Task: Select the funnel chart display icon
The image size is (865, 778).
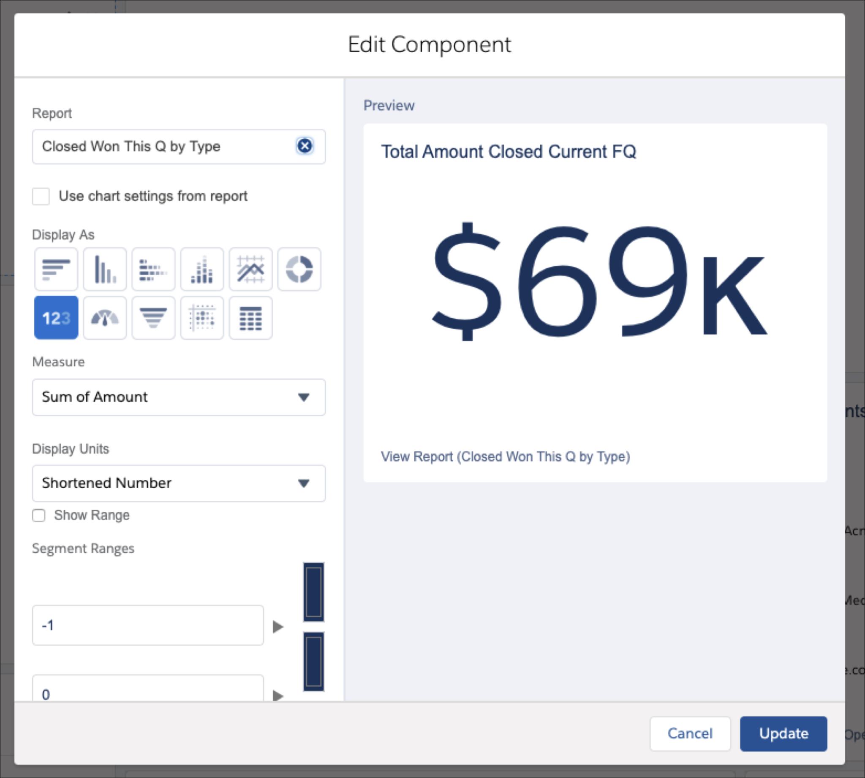Action: [x=152, y=317]
